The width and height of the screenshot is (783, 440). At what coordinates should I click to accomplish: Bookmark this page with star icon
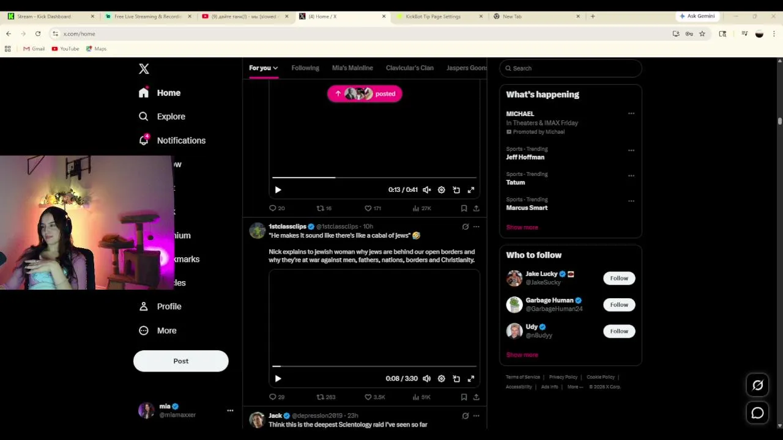pyautogui.click(x=702, y=34)
